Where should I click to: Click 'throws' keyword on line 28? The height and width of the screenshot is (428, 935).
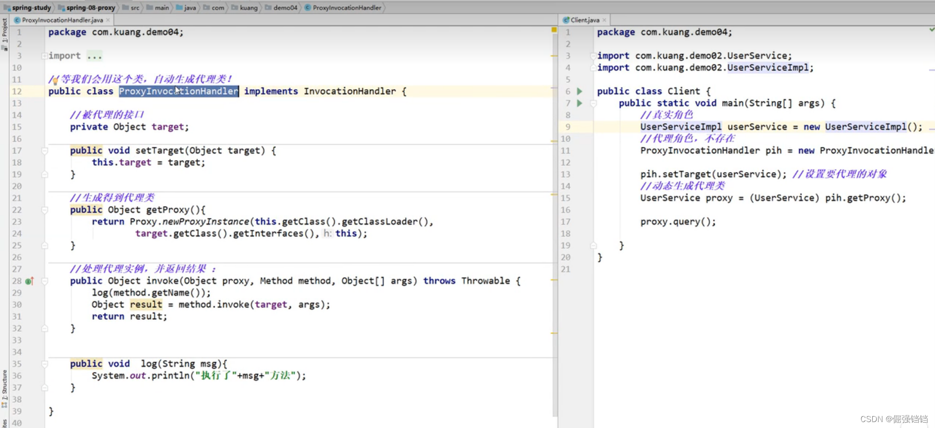[439, 281]
